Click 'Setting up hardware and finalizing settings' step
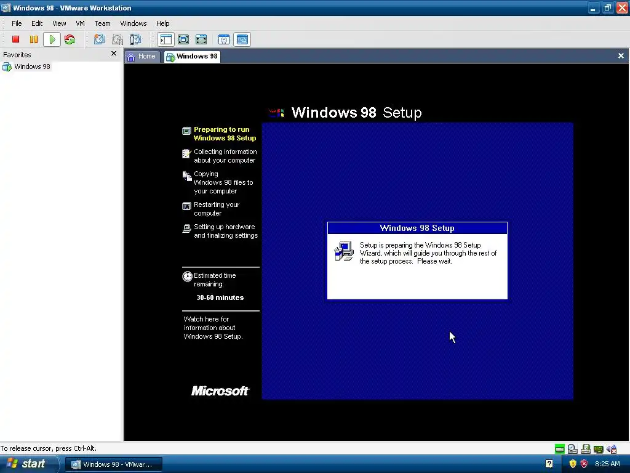The height and width of the screenshot is (473, 630). 226,232
